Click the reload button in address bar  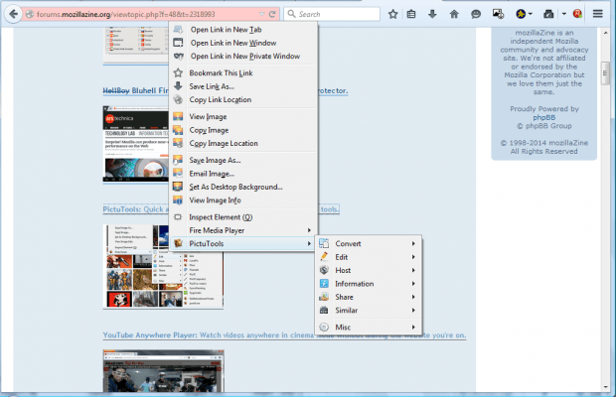pos(274,15)
